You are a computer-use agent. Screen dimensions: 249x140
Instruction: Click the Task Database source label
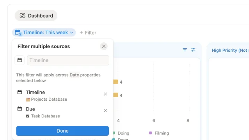pos(45,116)
